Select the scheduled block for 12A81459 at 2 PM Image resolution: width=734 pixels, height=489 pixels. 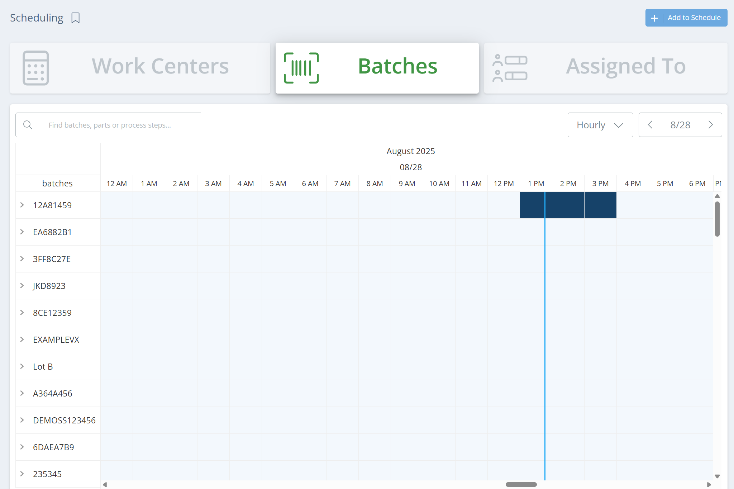tap(568, 205)
